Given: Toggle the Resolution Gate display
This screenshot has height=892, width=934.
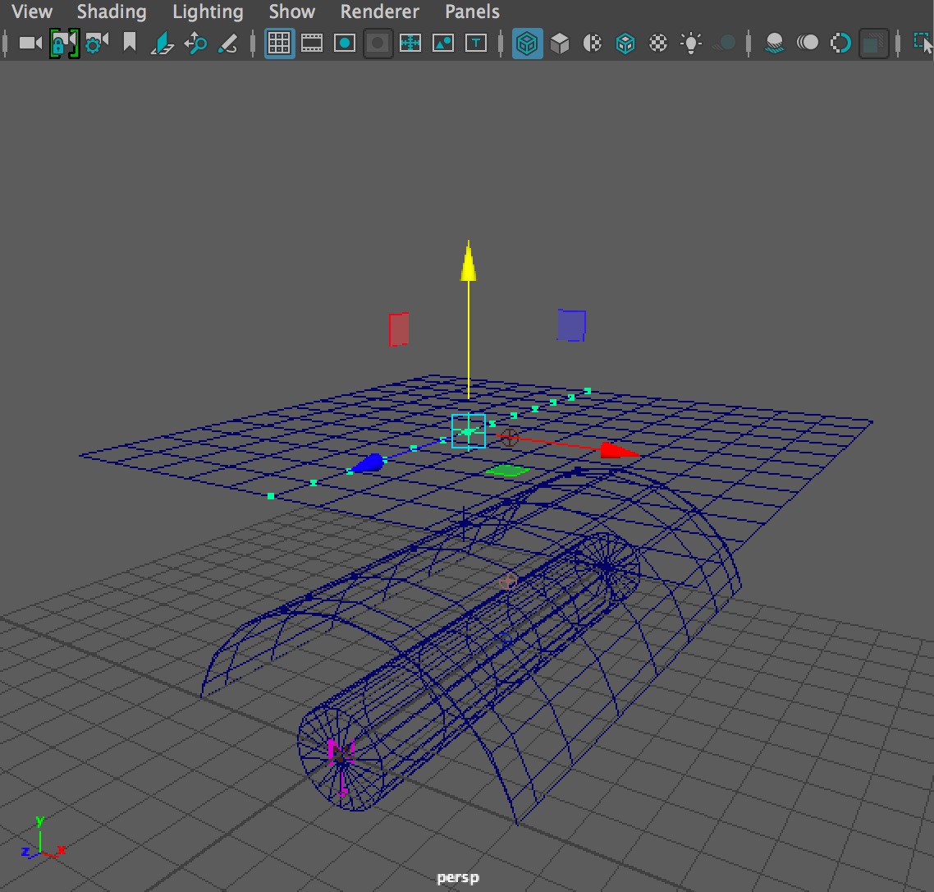Looking at the screenshot, I should (x=344, y=43).
